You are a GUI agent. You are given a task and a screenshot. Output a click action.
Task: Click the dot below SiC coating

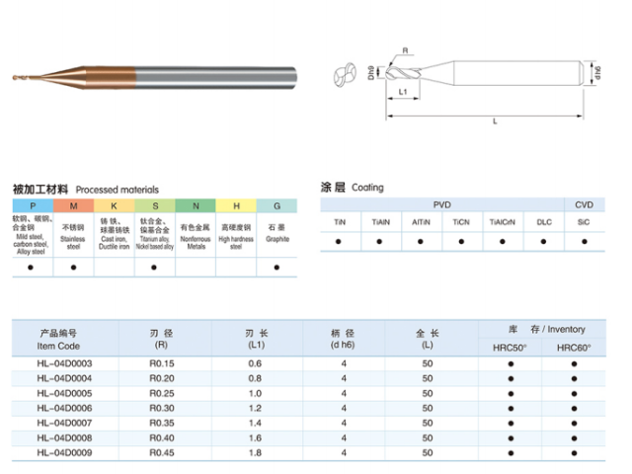584,241
